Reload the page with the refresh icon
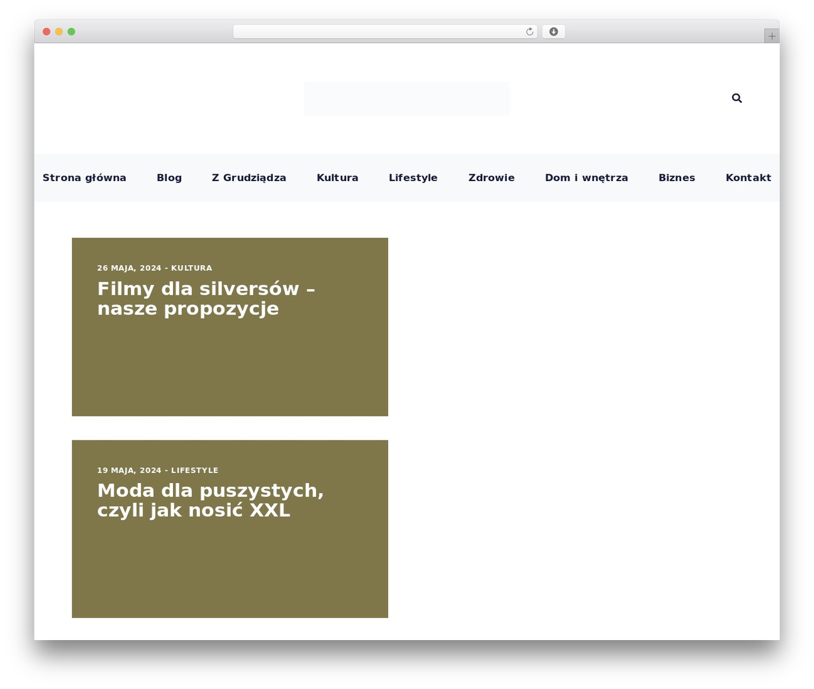814x689 pixels. 529,32
